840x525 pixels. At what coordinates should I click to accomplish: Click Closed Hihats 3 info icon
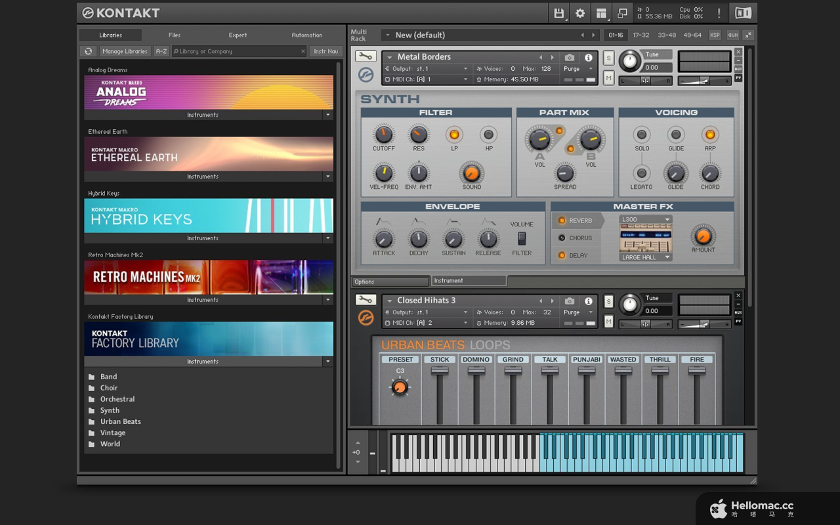(x=588, y=301)
